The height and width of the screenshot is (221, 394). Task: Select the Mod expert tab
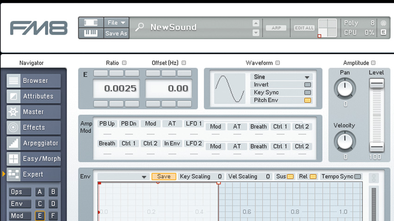pos(20,216)
